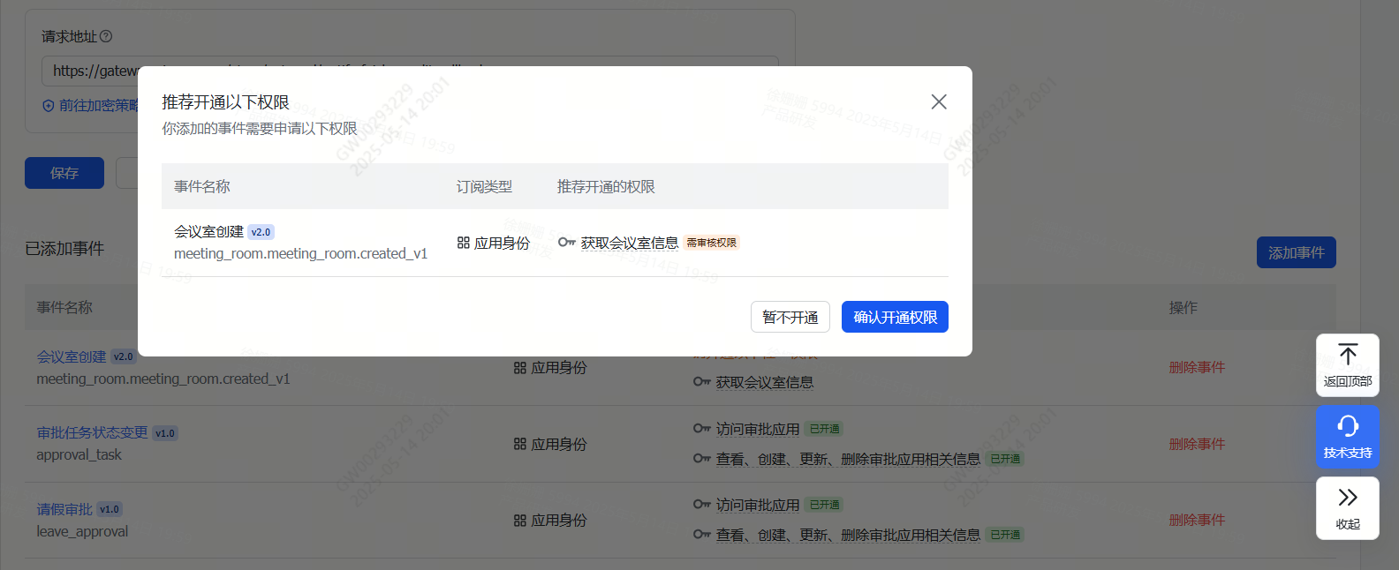
Task: Click the request URL input field
Action: [x=410, y=71]
